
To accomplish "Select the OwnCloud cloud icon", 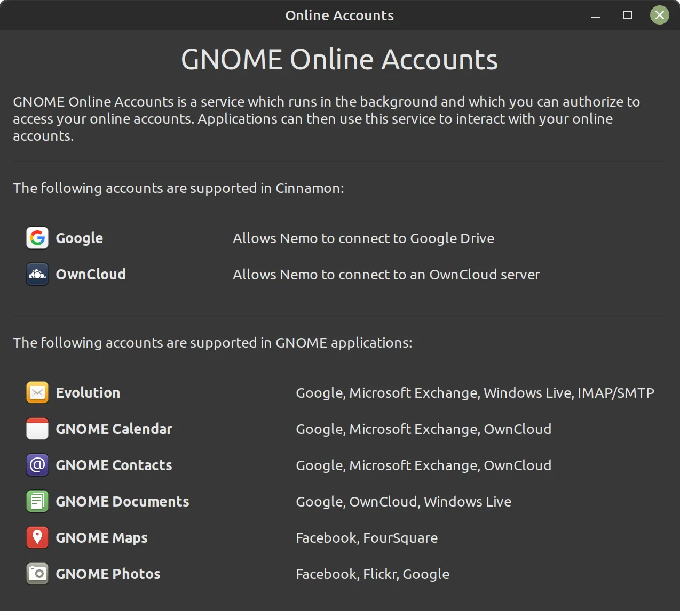I will 37,274.
